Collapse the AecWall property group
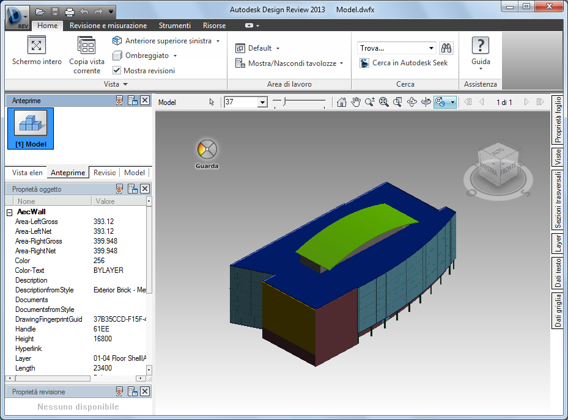The height and width of the screenshot is (420, 568). pyautogui.click(x=10, y=212)
